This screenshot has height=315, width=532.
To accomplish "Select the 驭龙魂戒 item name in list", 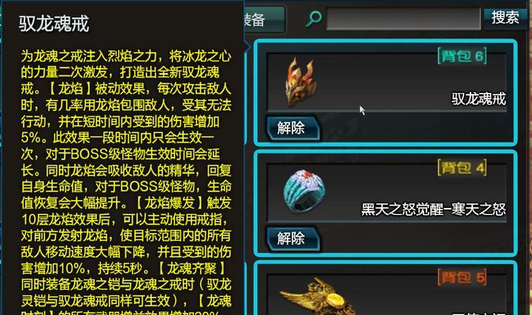I will click(x=478, y=99).
